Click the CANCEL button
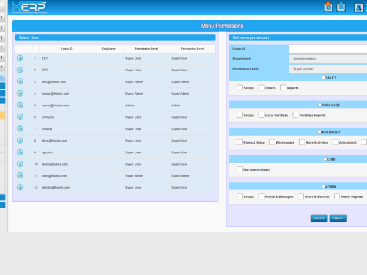367x275 pixels. click(x=338, y=218)
